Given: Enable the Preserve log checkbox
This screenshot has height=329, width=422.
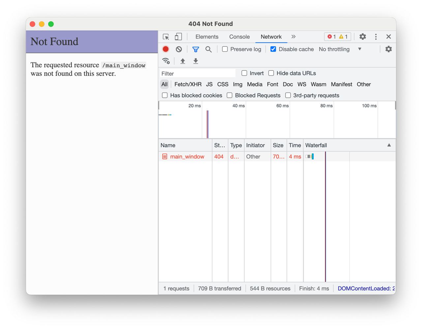Looking at the screenshot, I should (225, 49).
